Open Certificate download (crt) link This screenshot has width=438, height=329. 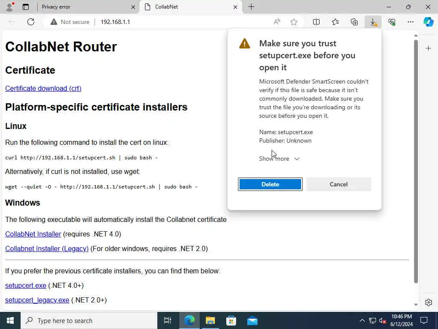tap(43, 88)
